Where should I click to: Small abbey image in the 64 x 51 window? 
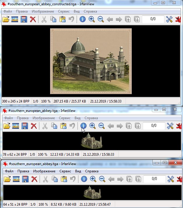pos(92,193)
